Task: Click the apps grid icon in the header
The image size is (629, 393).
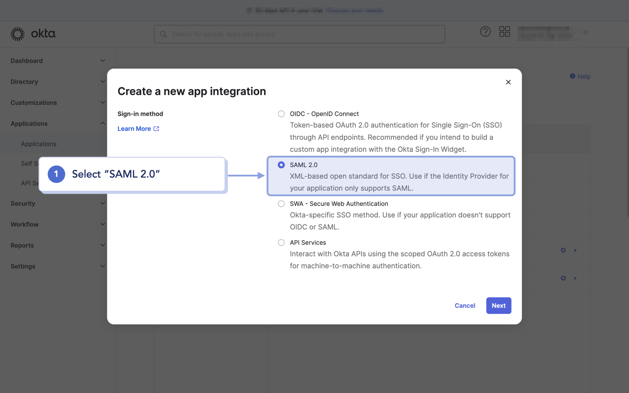Action: 505,31
